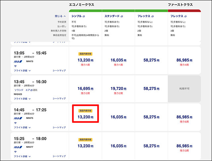
Task: Open シートマップ for 13:05 flight
Action: (59, 70)
